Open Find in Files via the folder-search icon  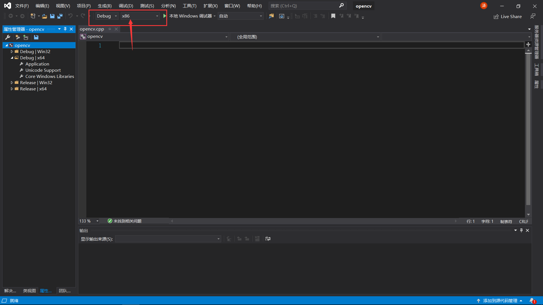271,16
